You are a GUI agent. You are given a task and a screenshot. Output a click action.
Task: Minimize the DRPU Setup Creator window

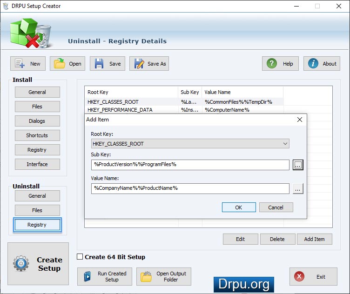pos(296,6)
